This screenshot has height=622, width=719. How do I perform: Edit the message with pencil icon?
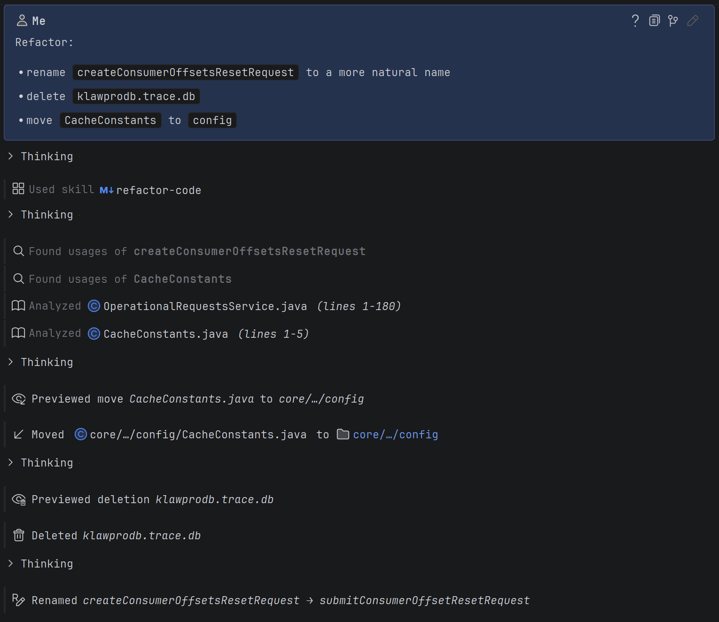click(693, 21)
